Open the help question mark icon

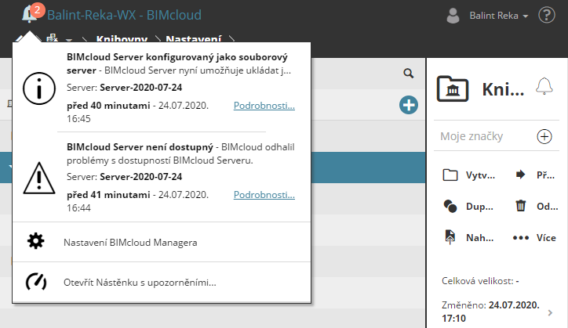pyautogui.click(x=547, y=15)
